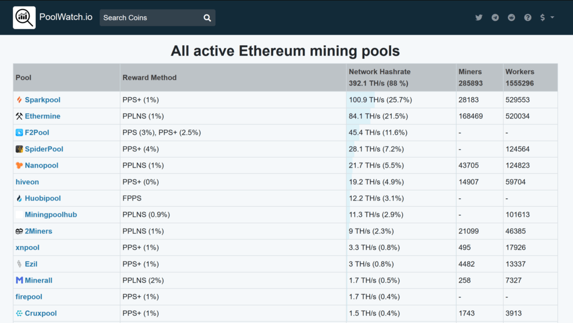573x323 pixels.
Task: Focus the Search Coins input field
Action: [149, 18]
